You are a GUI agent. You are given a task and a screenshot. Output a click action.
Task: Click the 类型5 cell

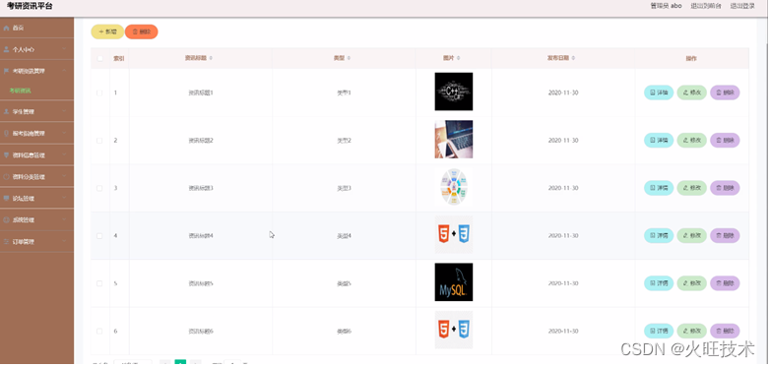[x=344, y=283]
